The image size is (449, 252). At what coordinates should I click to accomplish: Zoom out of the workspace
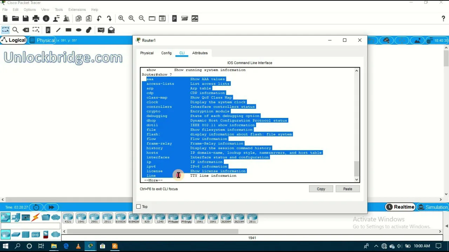142,19
